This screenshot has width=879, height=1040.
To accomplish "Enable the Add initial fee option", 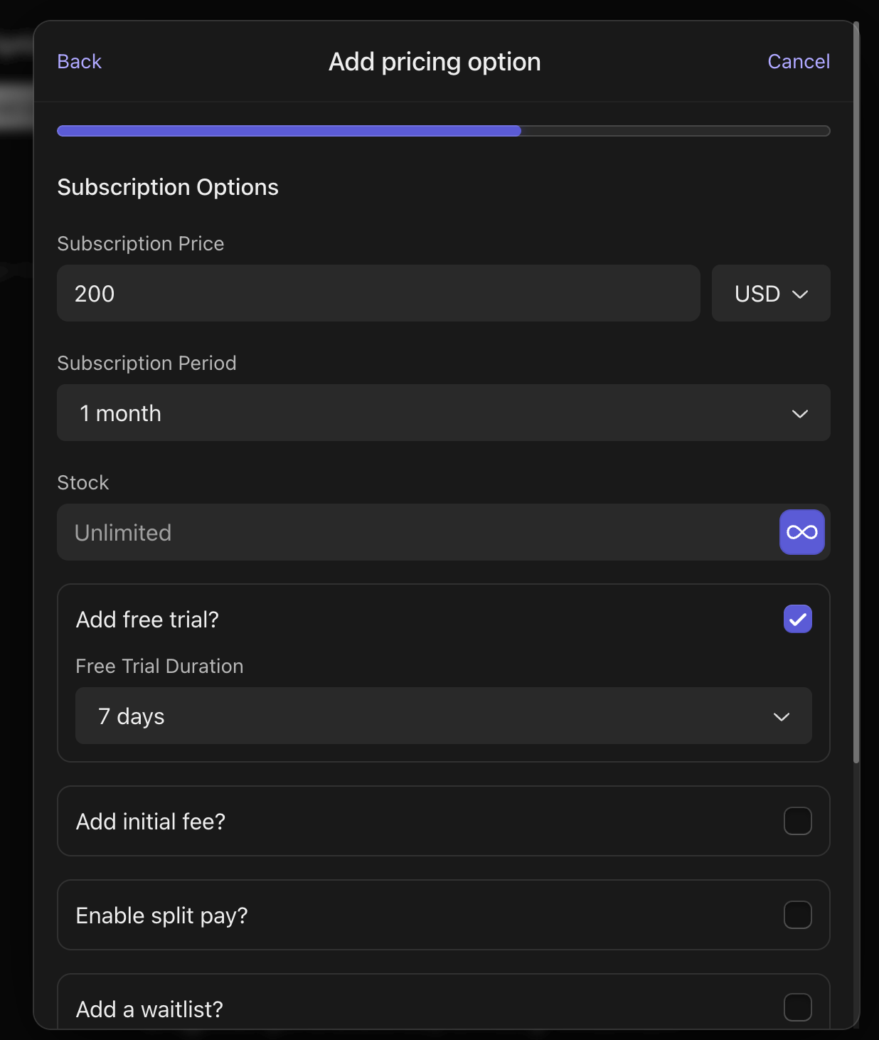I will 797,821.
